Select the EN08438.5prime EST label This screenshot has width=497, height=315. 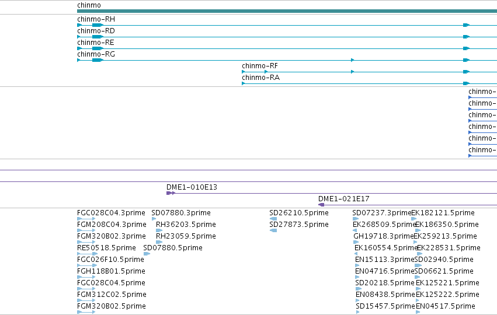[385, 295]
